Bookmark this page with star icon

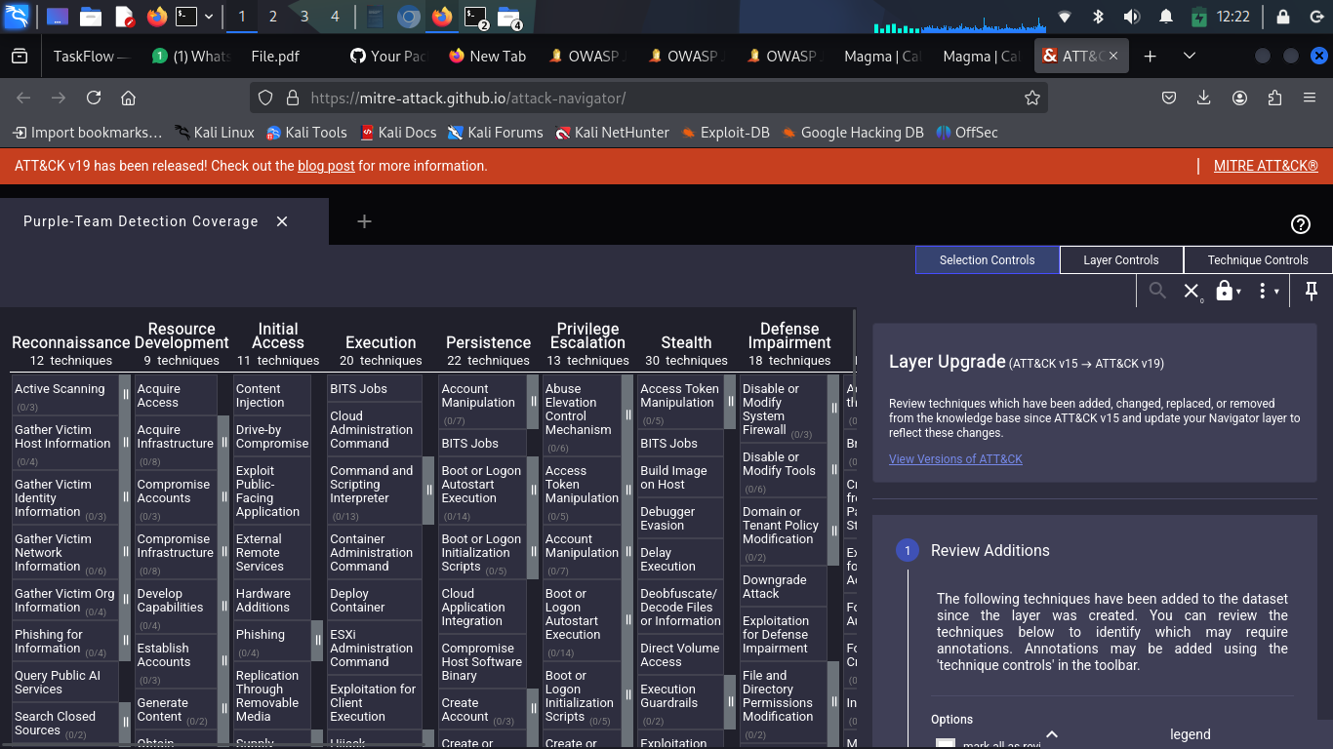[1031, 98]
